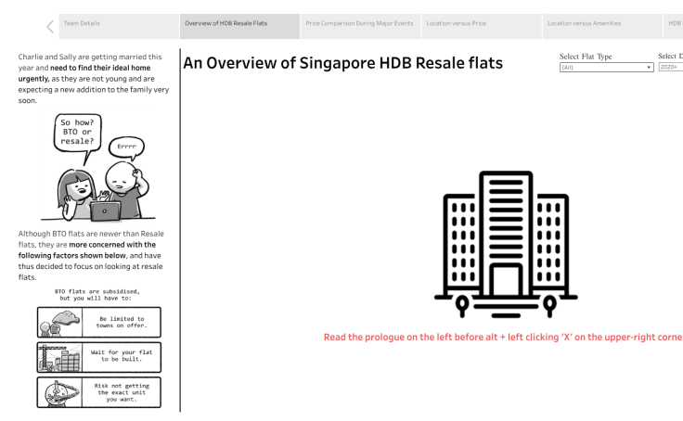Click the back chevron left of the tabs
Viewport: 683px width, 421px height.
[49, 27]
